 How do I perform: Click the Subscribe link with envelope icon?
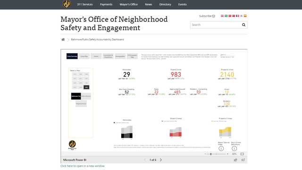tap(207, 16)
